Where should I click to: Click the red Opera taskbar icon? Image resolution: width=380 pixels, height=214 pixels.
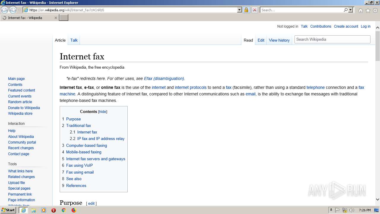coord(53,210)
